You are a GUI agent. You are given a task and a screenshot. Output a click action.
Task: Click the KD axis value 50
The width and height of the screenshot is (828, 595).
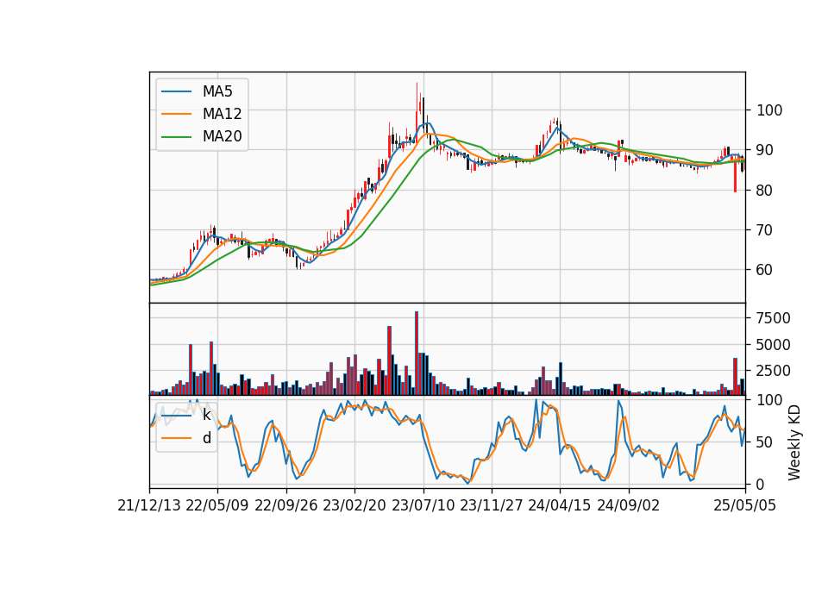coord(765,442)
